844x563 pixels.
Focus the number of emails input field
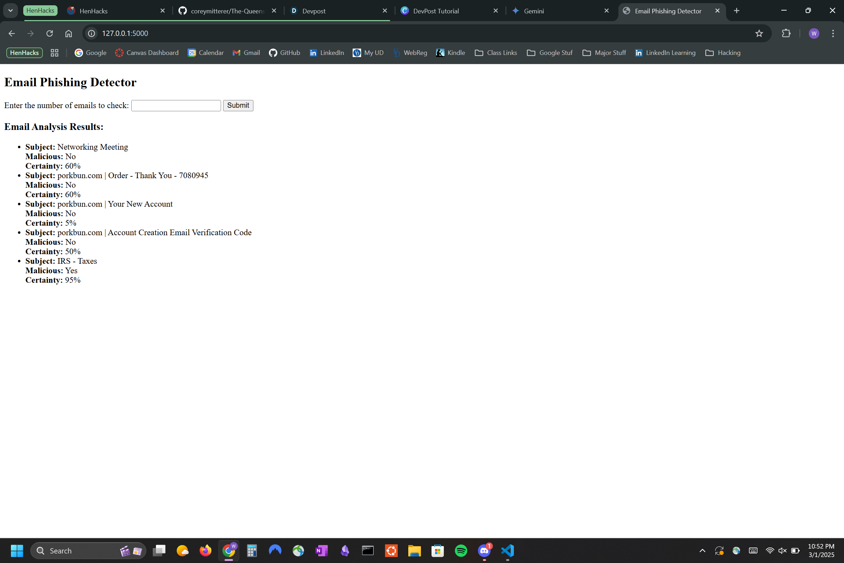[x=176, y=106]
